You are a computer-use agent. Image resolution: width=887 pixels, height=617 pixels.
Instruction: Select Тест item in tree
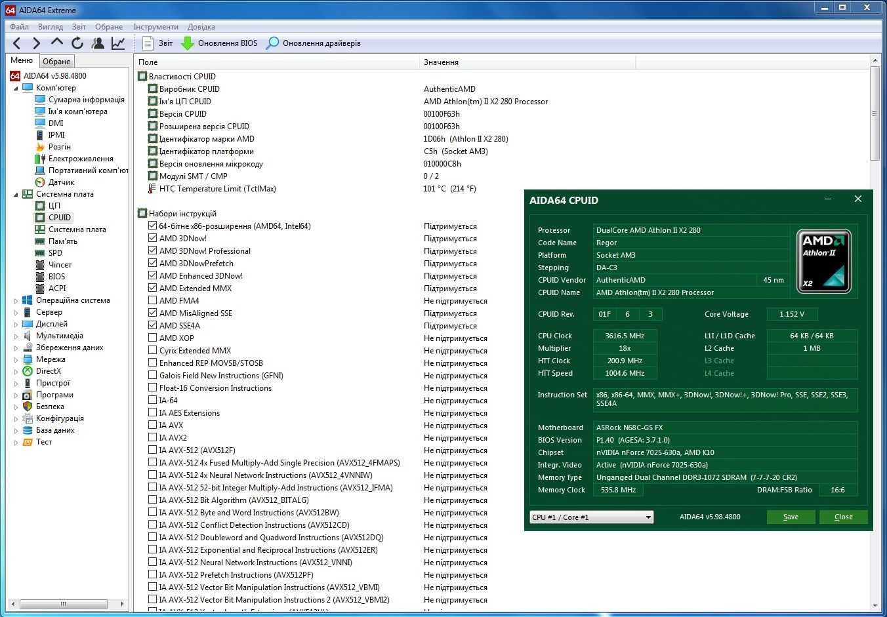[x=44, y=442]
